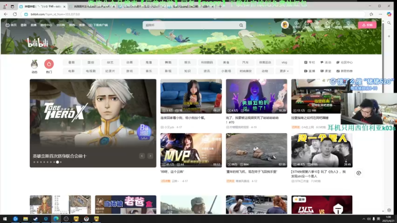The height and width of the screenshot is (223, 397).
Task: Open the 大会员 membership icon
Action: 296,24
